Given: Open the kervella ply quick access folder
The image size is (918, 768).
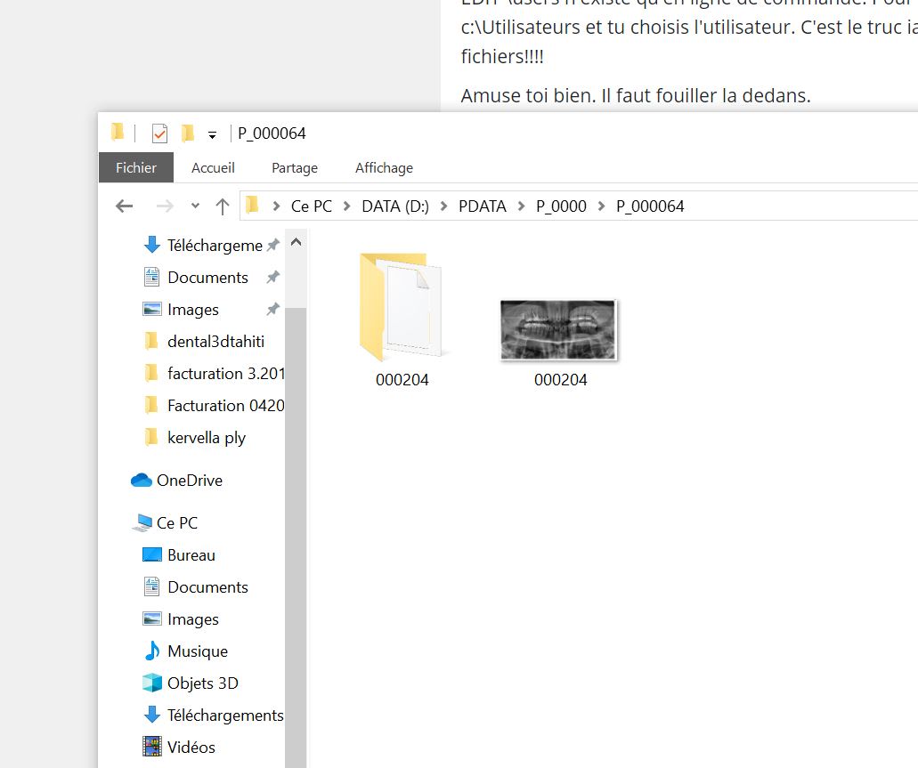Looking at the screenshot, I should 206,438.
